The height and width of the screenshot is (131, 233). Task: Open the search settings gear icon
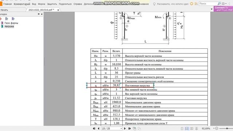223,4
